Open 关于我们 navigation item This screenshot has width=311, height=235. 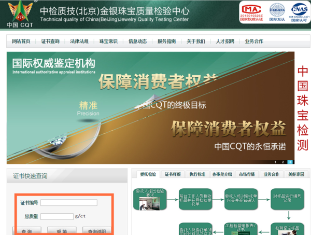click(196, 42)
